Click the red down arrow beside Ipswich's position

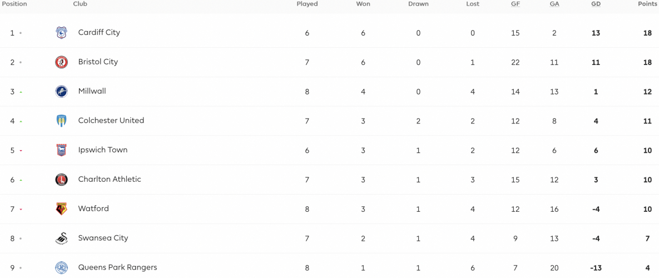21,151
